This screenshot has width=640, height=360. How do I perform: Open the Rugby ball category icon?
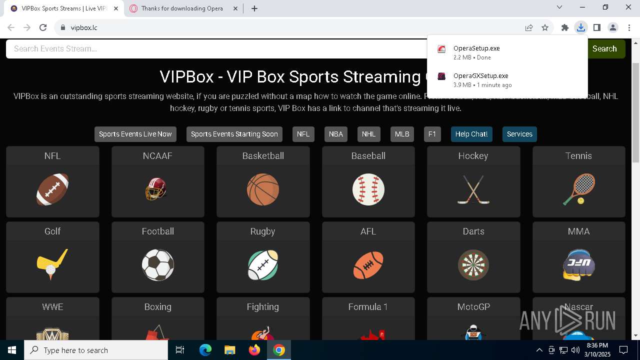263,265
